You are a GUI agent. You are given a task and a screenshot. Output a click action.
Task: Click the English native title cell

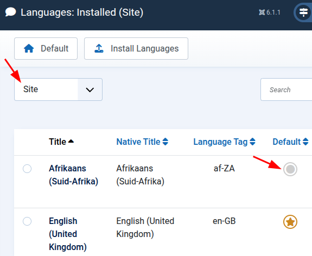(x=145, y=227)
